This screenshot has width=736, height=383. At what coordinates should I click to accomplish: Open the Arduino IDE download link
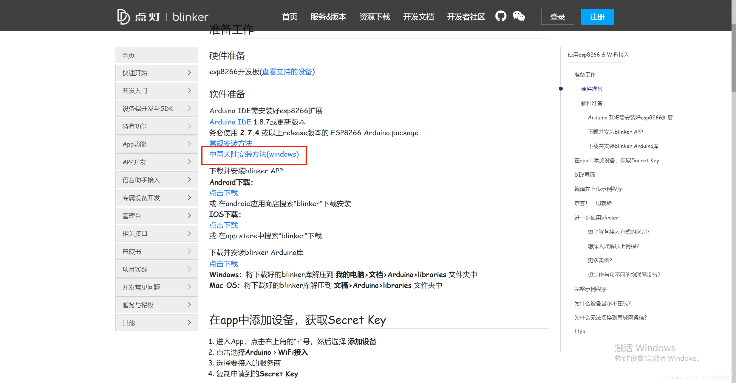[230, 122]
